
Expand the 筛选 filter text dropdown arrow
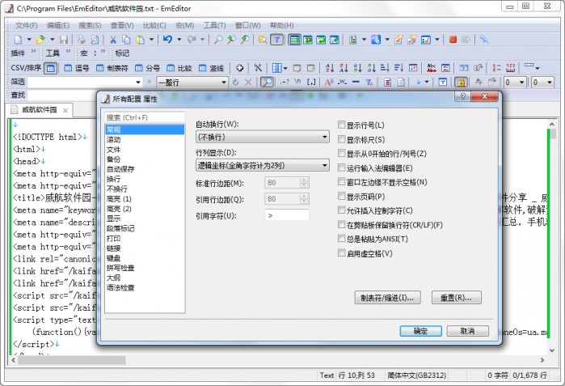pos(138,83)
